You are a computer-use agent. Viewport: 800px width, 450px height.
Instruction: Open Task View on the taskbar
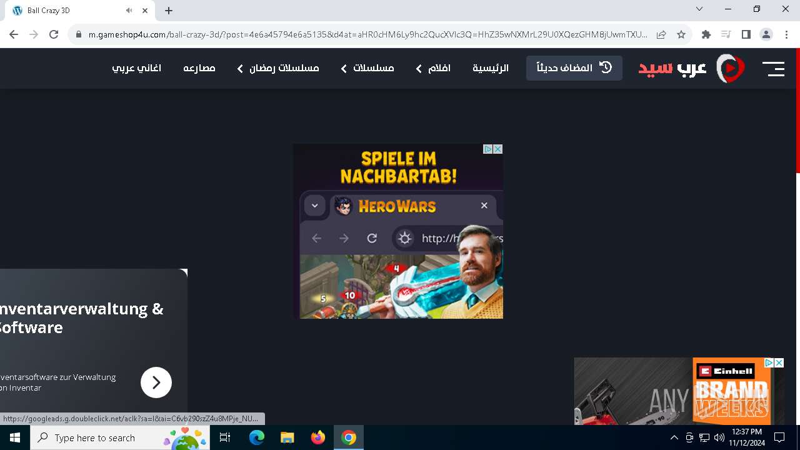click(x=225, y=437)
